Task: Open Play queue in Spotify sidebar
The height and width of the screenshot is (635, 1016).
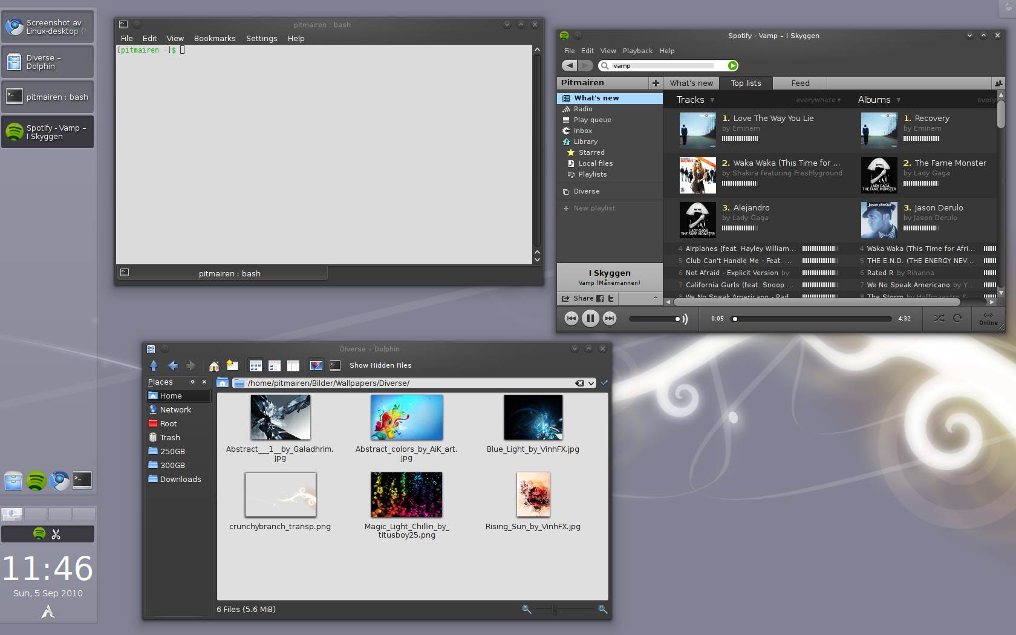Action: (x=610, y=120)
